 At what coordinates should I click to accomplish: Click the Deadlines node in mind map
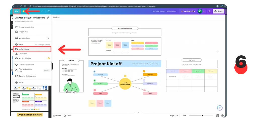coord(100,84)
